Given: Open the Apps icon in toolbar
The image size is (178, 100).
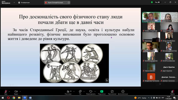Looking at the screenshot, I should 112,91.
